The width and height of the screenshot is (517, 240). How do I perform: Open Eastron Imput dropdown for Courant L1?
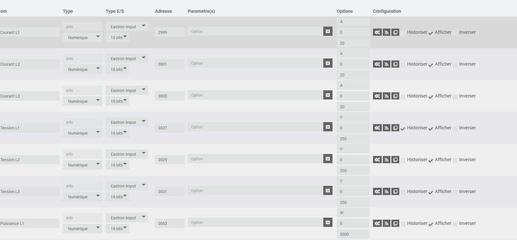pyautogui.click(x=127, y=27)
